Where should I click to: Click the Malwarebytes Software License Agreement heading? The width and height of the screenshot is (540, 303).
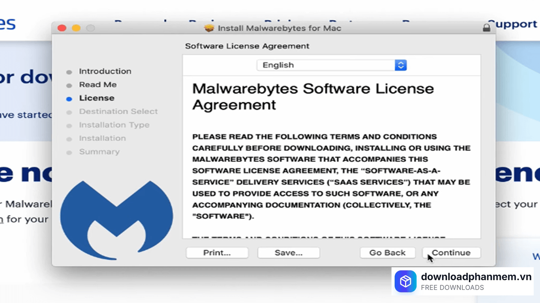[x=313, y=96]
